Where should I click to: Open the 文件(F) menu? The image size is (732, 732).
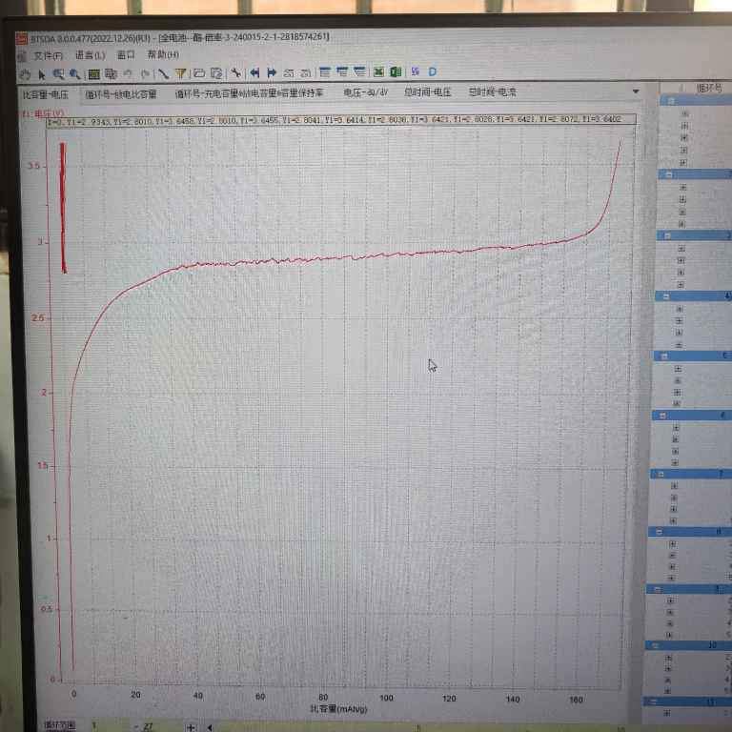point(48,56)
